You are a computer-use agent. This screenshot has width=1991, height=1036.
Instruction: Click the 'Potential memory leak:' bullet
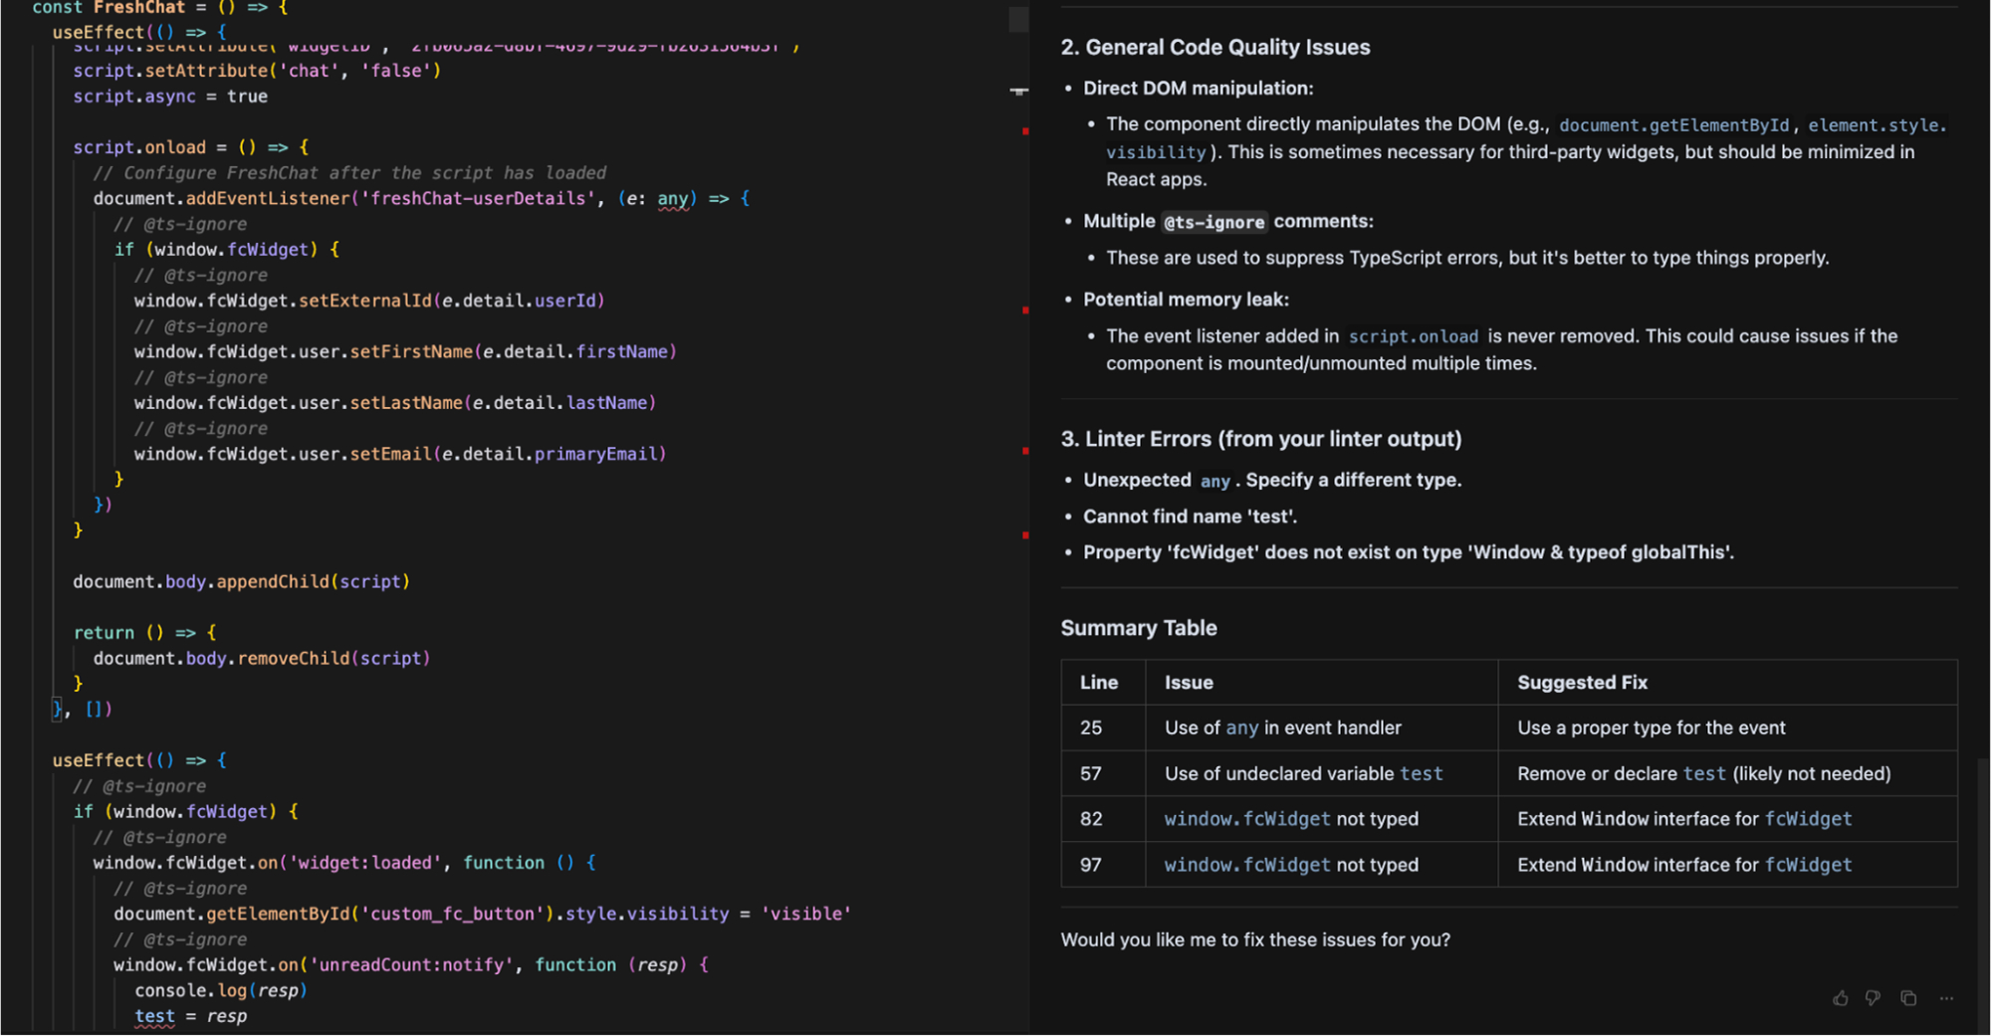(x=1186, y=300)
